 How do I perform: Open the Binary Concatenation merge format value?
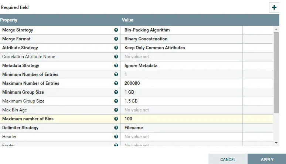pos(146,39)
